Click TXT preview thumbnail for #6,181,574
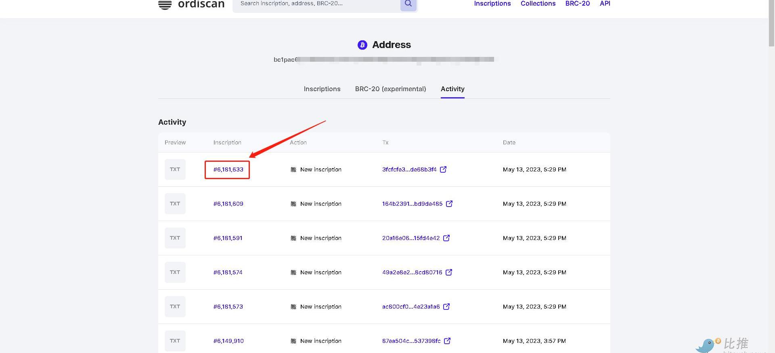Image resolution: width=775 pixels, height=353 pixels. tap(175, 272)
